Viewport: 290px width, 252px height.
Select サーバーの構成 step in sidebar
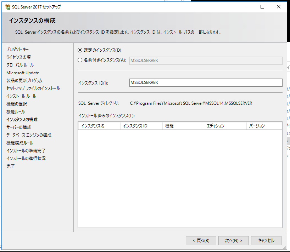click(x=19, y=127)
